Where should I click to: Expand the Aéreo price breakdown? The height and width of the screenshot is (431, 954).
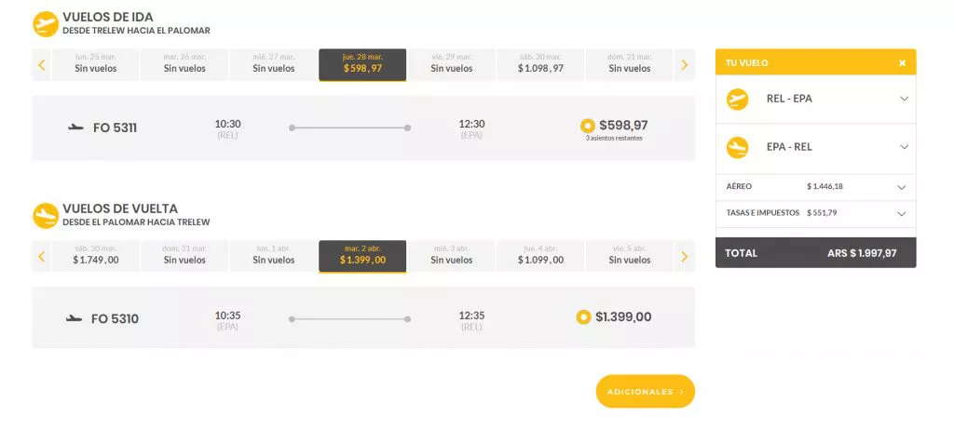point(902,187)
